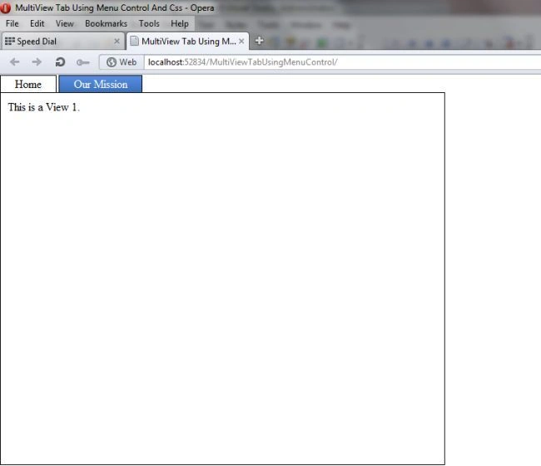Screen dimensions: 541x466
Task: Open the Help menu
Action: pyautogui.click(x=180, y=23)
